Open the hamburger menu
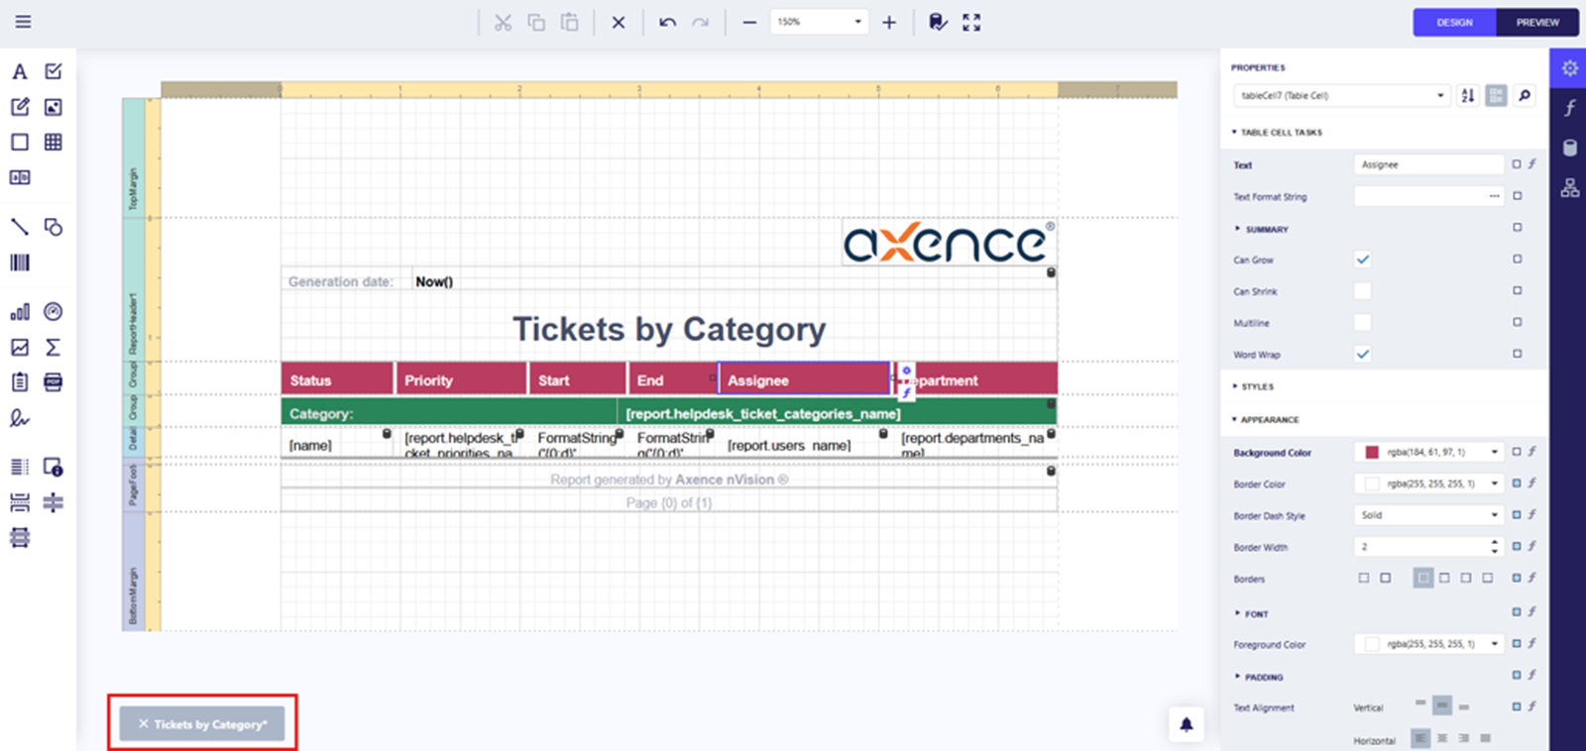 tap(23, 22)
